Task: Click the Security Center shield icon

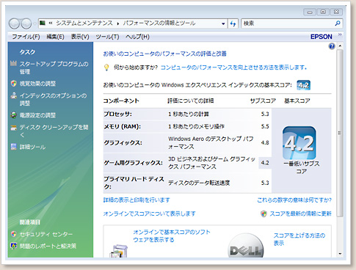Action: coord(14,234)
